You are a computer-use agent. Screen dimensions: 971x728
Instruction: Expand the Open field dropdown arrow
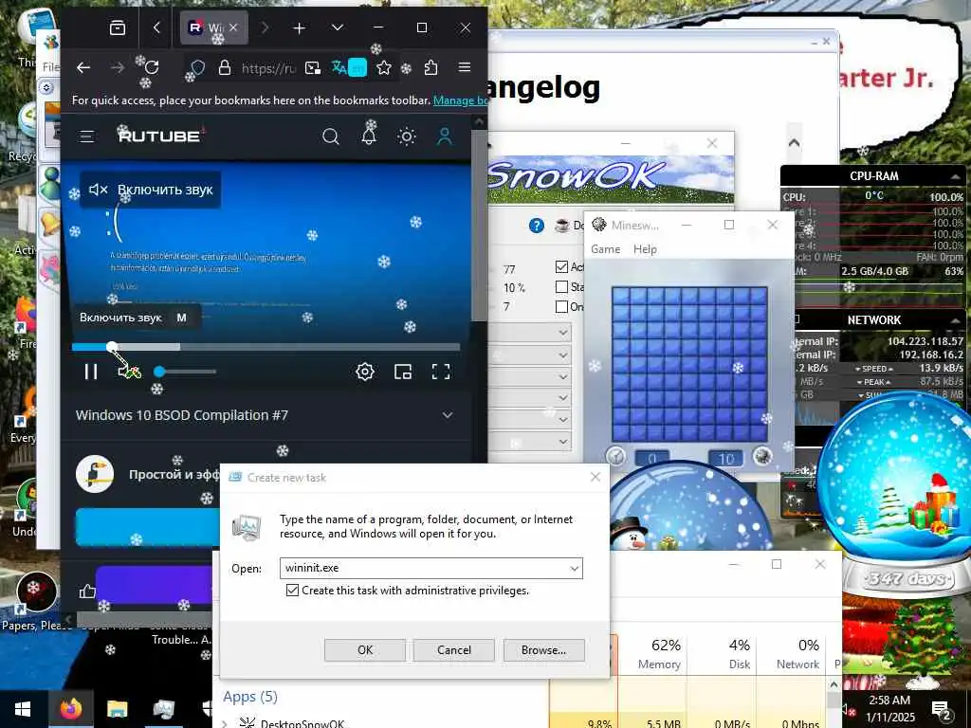click(x=574, y=569)
